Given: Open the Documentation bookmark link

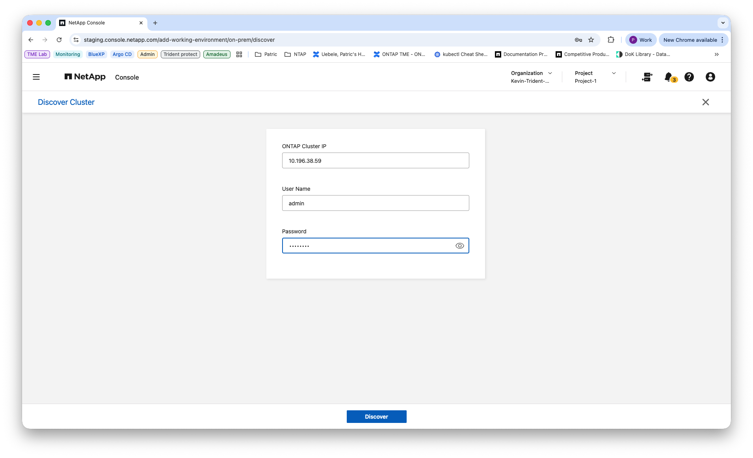Looking at the screenshot, I should point(521,54).
